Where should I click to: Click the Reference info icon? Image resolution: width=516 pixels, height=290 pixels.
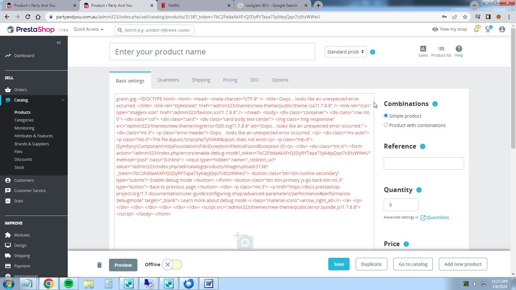422,146
